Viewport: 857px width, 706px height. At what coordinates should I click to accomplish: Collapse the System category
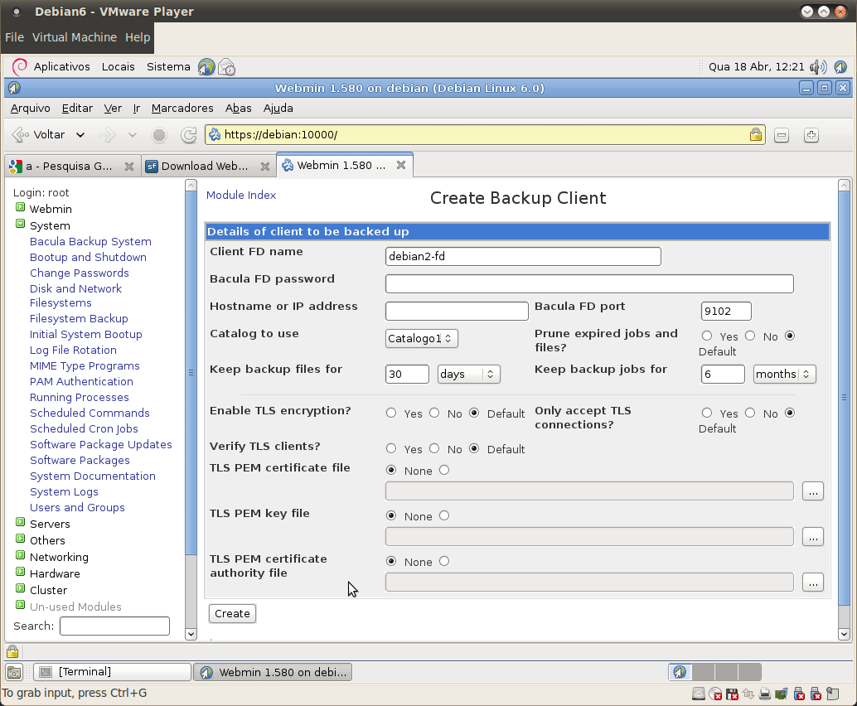20,224
